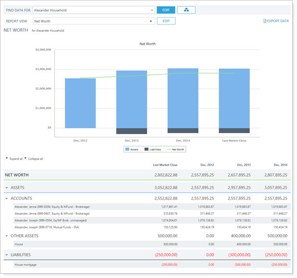Click the Expand all triangle icon
The width and height of the screenshot is (297, 278).
[7, 158]
